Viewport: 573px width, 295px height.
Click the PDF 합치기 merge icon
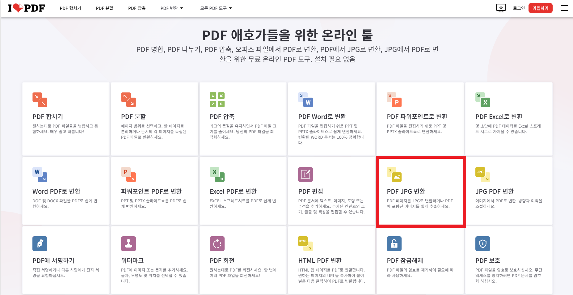click(40, 100)
